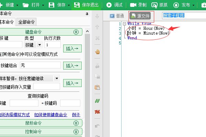Screen dimensions: 206x137
Task: Click the 录制 (Record) camera icon
Action: 133,5
